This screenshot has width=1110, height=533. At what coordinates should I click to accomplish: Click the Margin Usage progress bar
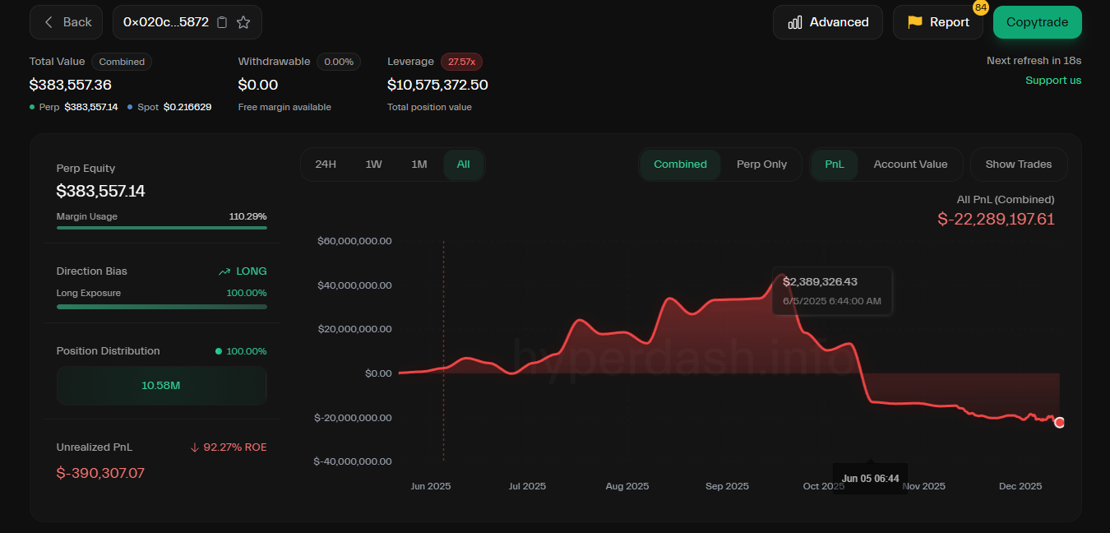coord(161,228)
